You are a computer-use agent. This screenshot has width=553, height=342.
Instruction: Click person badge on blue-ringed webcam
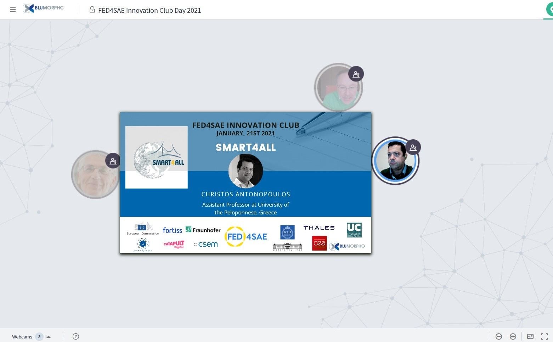[x=413, y=147]
